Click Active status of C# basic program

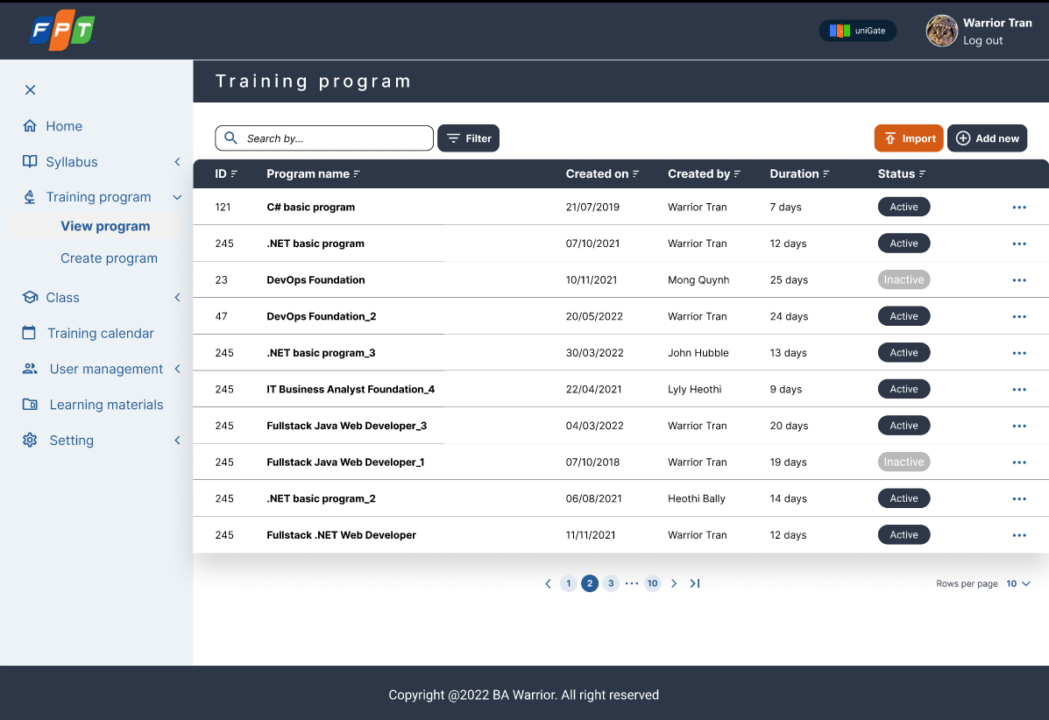click(x=904, y=208)
